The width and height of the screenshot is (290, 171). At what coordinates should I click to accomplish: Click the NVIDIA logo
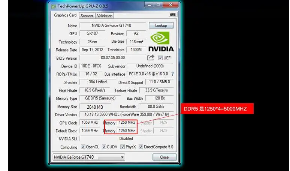(x=161, y=42)
